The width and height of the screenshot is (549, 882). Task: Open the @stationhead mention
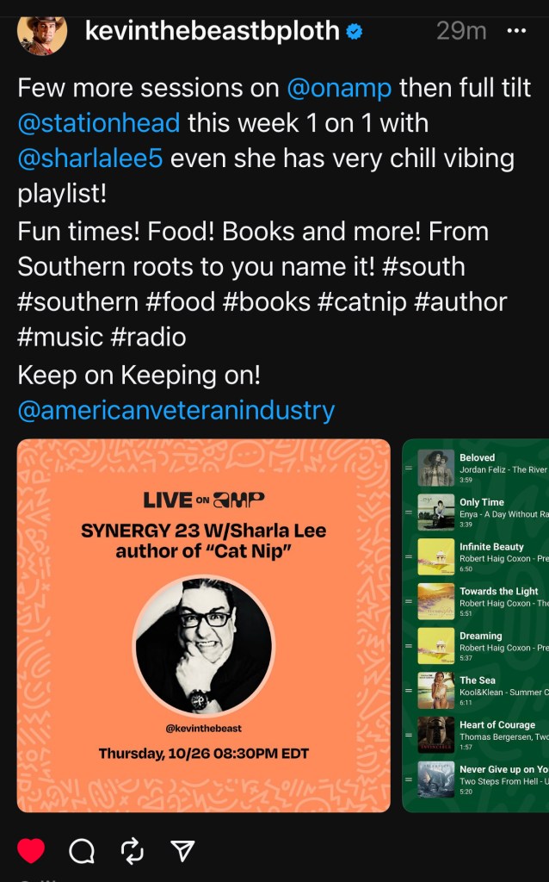tap(99, 123)
